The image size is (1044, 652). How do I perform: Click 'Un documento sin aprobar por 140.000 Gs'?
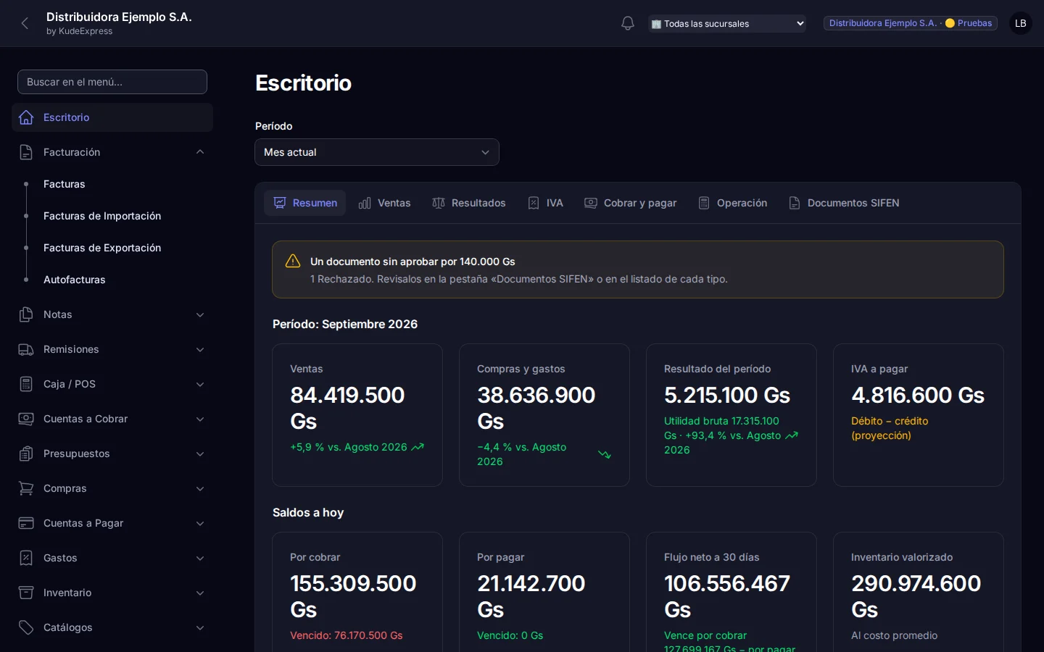[x=413, y=262]
